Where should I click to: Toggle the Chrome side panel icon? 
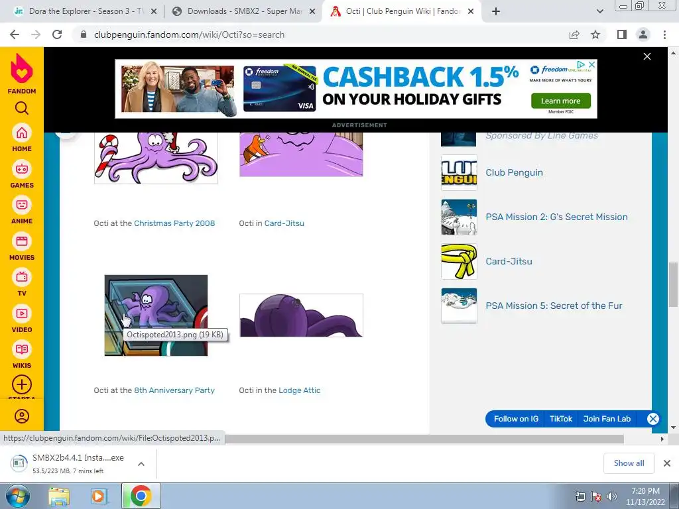point(622,34)
